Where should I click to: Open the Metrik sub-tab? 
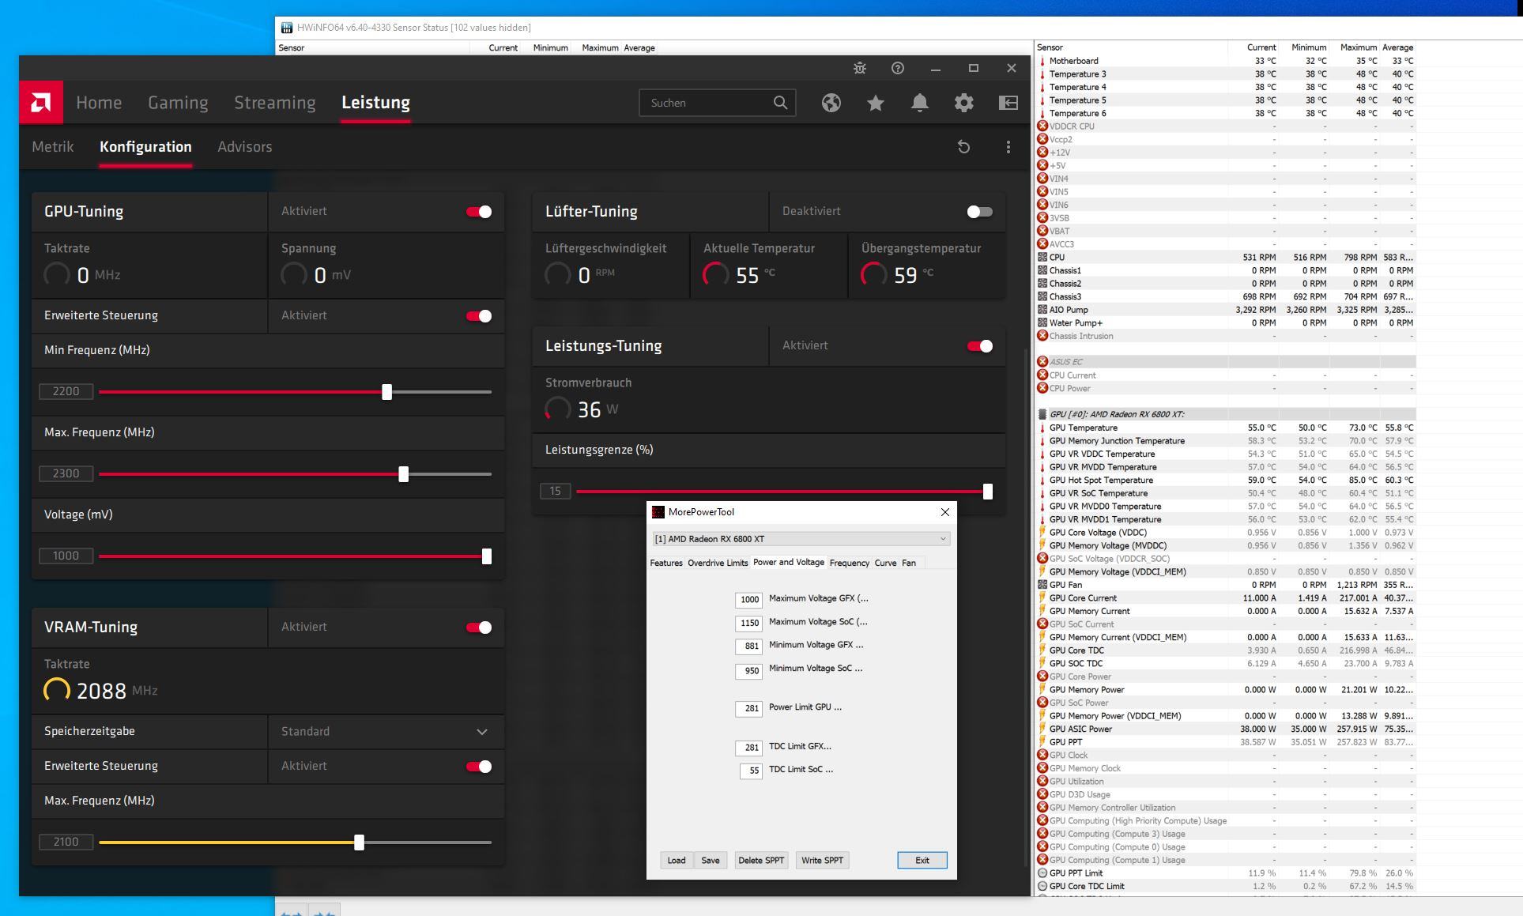53,147
